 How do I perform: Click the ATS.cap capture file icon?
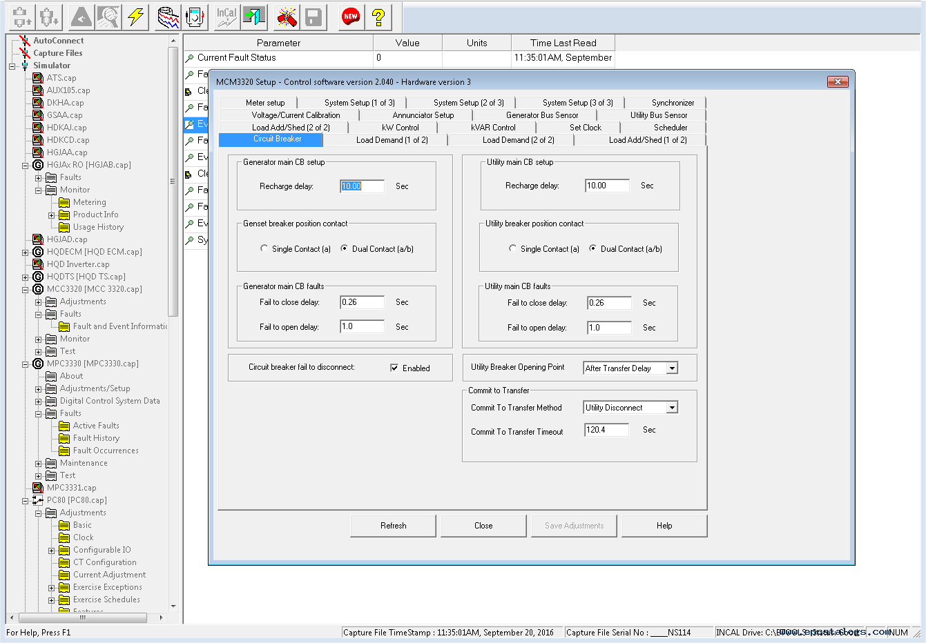[x=38, y=78]
